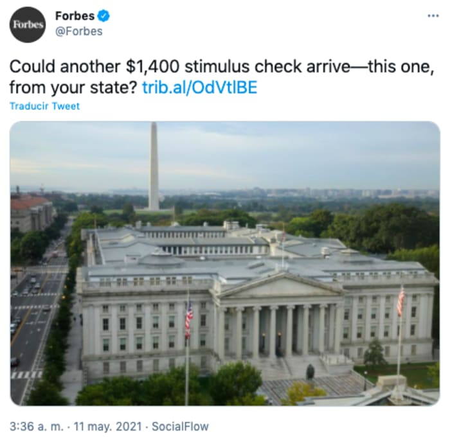Click the Washington Monument in the photo
Image resolution: width=450 pixels, height=442 pixels.
(154, 166)
